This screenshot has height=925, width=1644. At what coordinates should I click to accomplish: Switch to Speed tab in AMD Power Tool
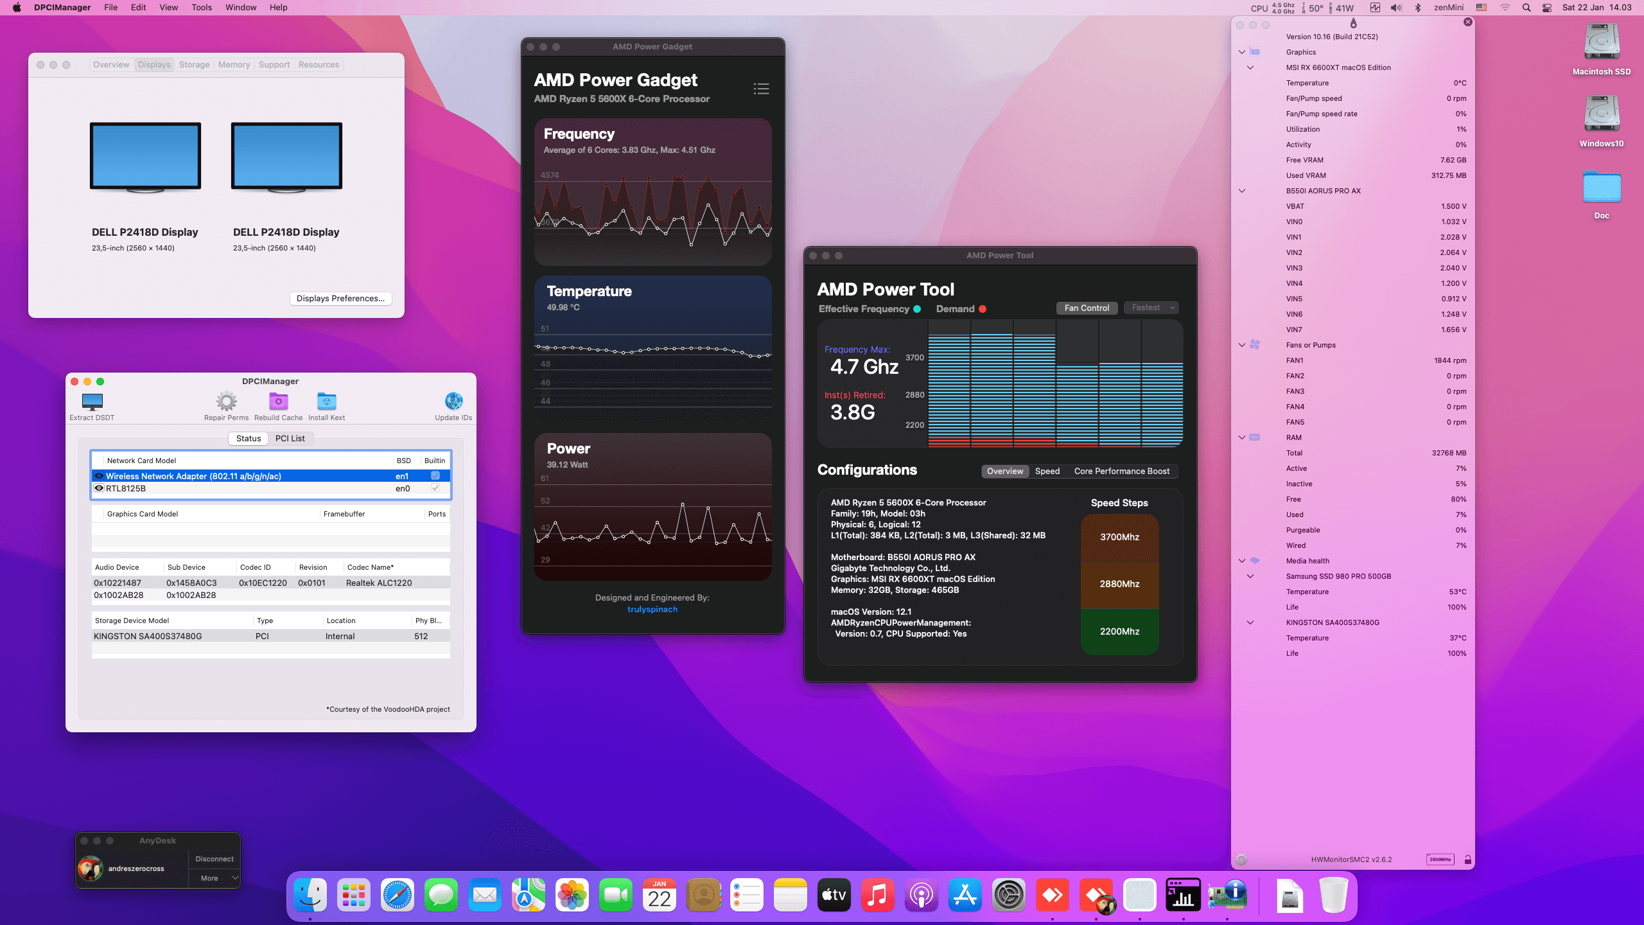[1047, 471]
